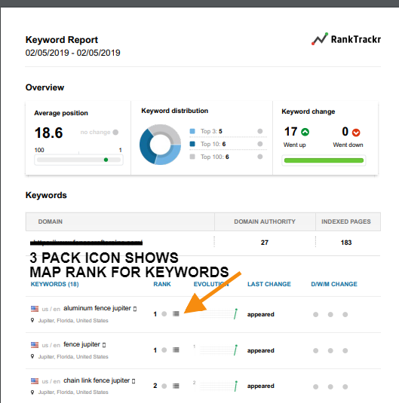The height and width of the screenshot is (403, 399).
Task: Sort by the D/W/M CHANGE column header
Action: 334,284
